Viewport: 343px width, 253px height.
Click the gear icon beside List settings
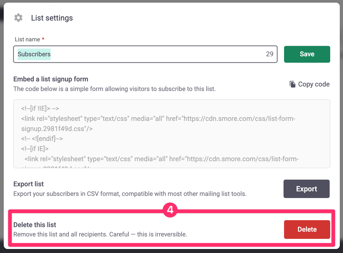pyautogui.click(x=18, y=18)
